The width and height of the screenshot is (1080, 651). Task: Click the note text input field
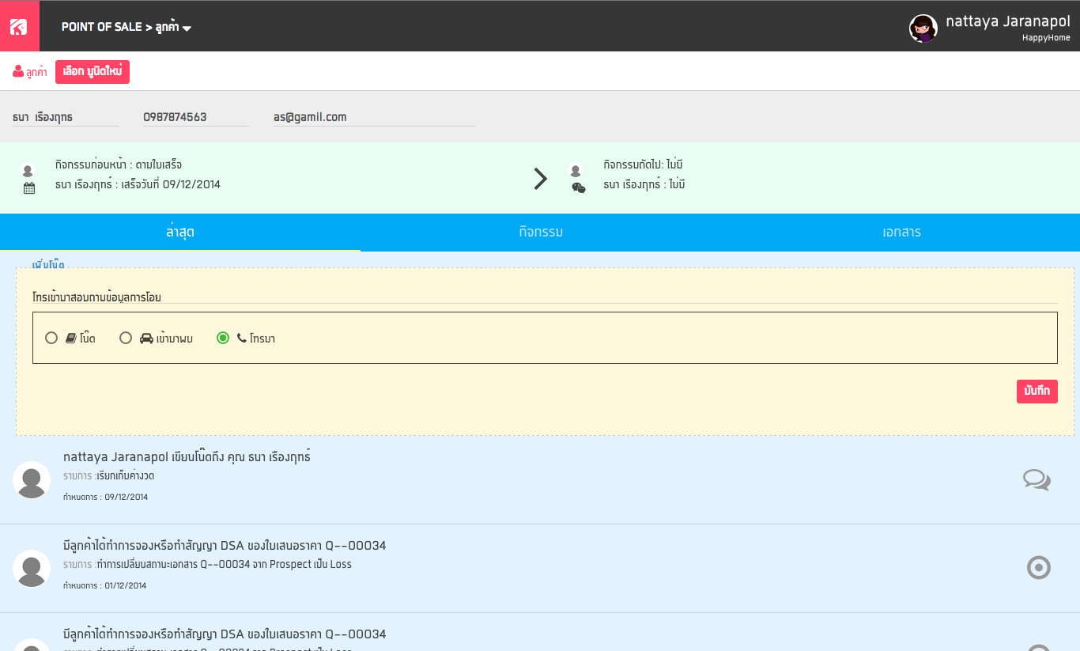tap(545, 297)
